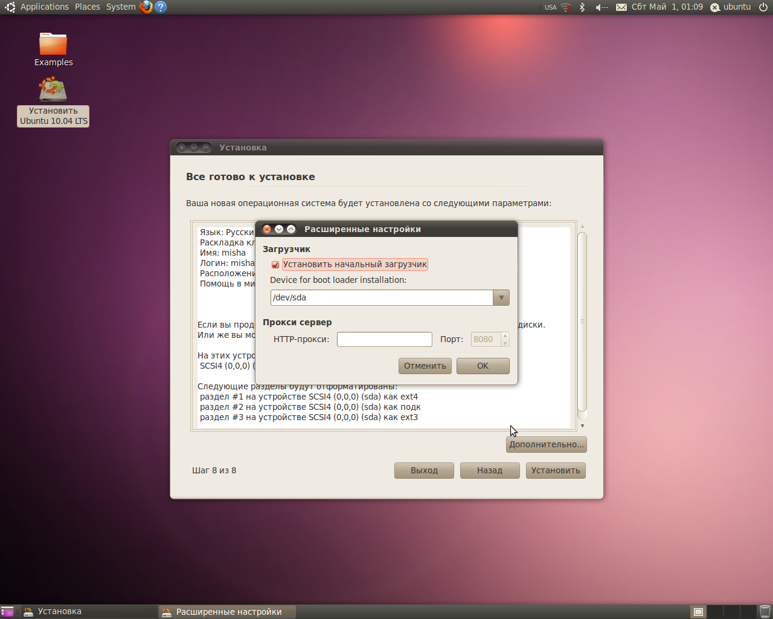The width and height of the screenshot is (773, 619).
Task: Click the 'раздел #1' ext4 partition line
Action: [x=309, y=397]
